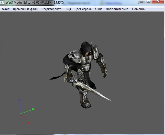
Task: Click the green Y axis label
Action: [33, 109]
